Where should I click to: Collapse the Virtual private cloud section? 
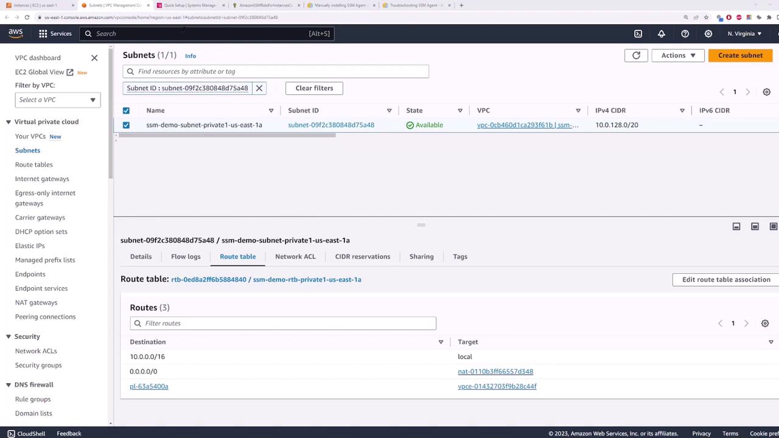9,122
